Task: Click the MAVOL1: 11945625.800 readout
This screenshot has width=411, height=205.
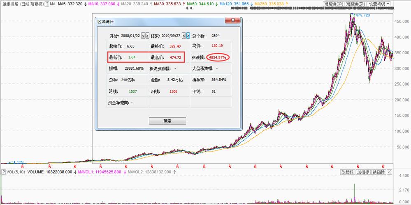Action: (100, 172)
